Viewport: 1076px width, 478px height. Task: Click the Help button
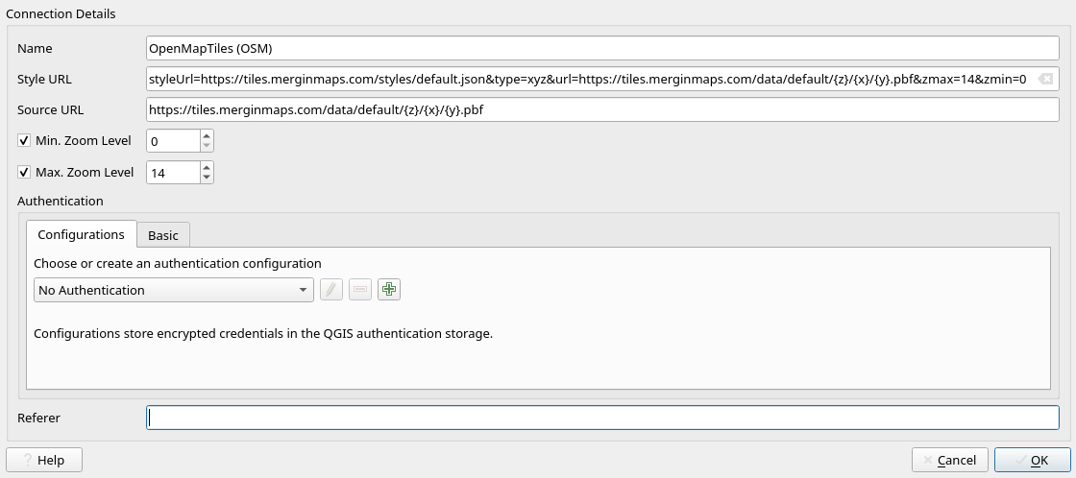pos(44,460)
